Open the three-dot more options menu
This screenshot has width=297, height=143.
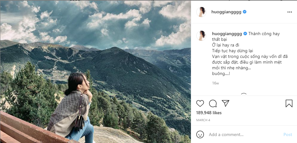pos(289,12)
